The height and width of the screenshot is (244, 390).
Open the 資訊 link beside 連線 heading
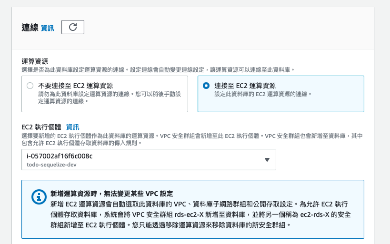(48, 28)
